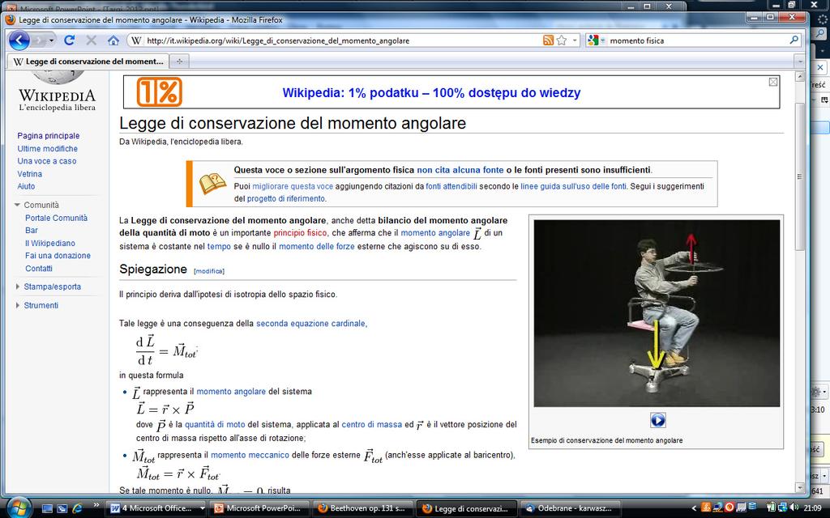Viewport: 830px width, 518px height.
Task: Open 'Fai una donazione'
Action: click(x=58, y=255)
